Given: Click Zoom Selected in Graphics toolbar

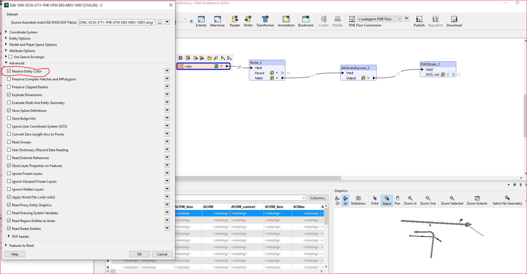Looking at the screenshot, I should coord(452,200).
